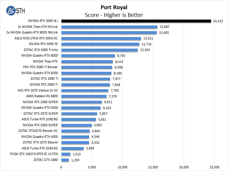The height and width of the screenshot is (171, 228).
Task: Click the 6,611 RTX 2080 SUPER value
Action: coord(109,102)
